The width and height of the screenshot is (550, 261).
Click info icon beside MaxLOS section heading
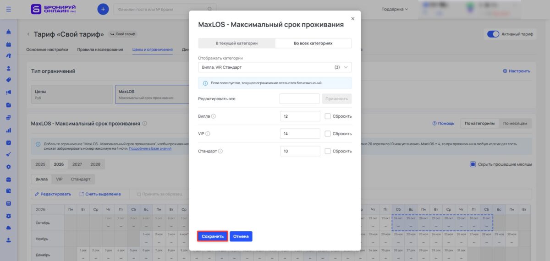[145, 123]
